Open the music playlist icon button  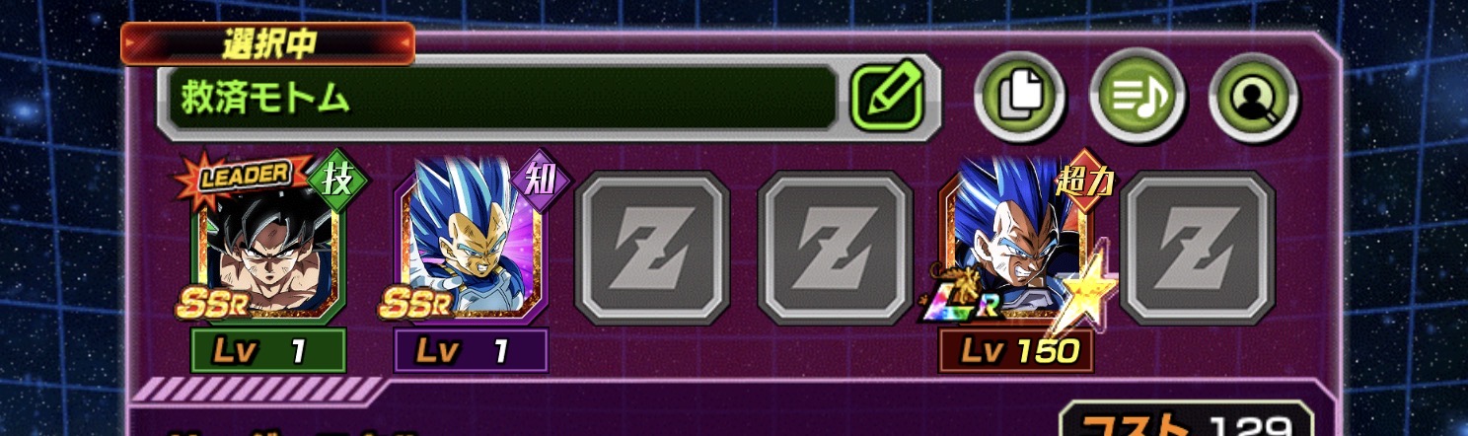(1138, 97)
